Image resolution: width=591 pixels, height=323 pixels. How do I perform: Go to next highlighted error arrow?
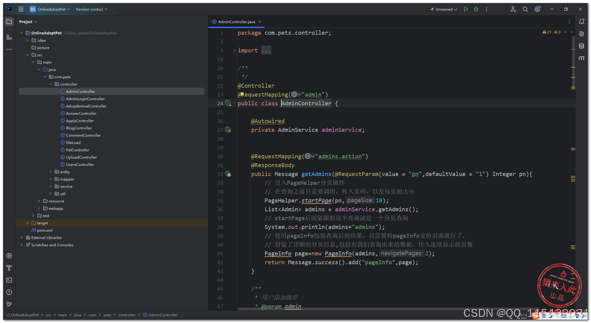pos(572,32)
